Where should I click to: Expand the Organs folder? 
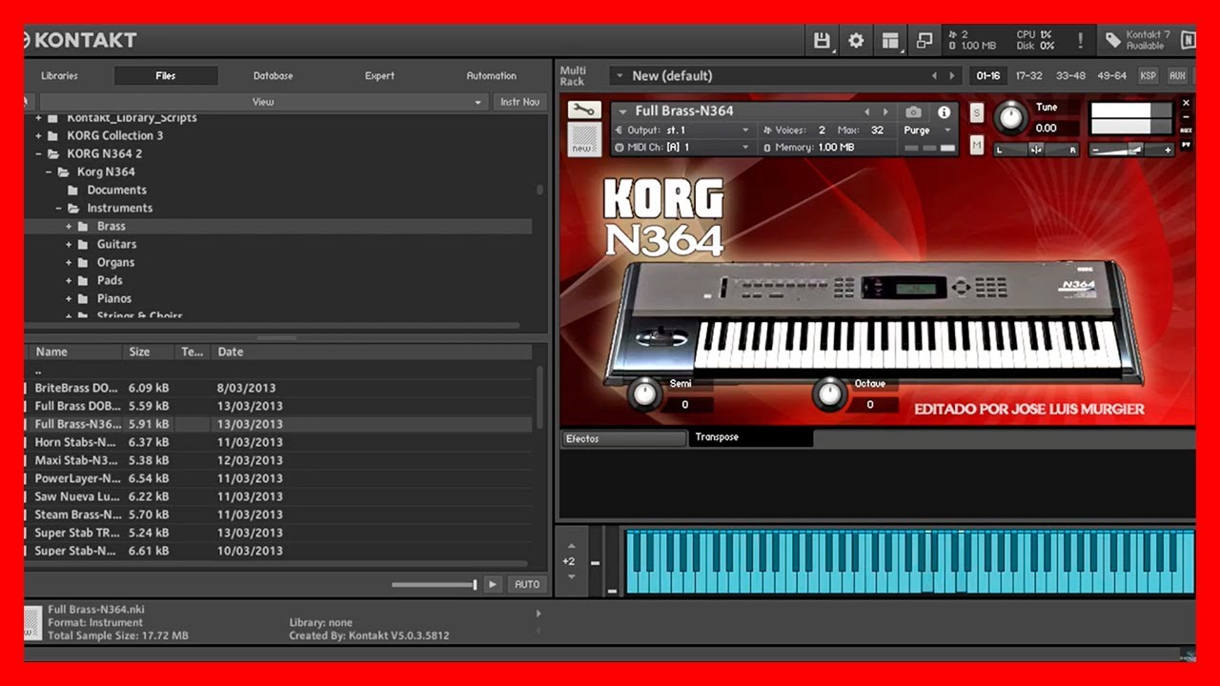69,263
